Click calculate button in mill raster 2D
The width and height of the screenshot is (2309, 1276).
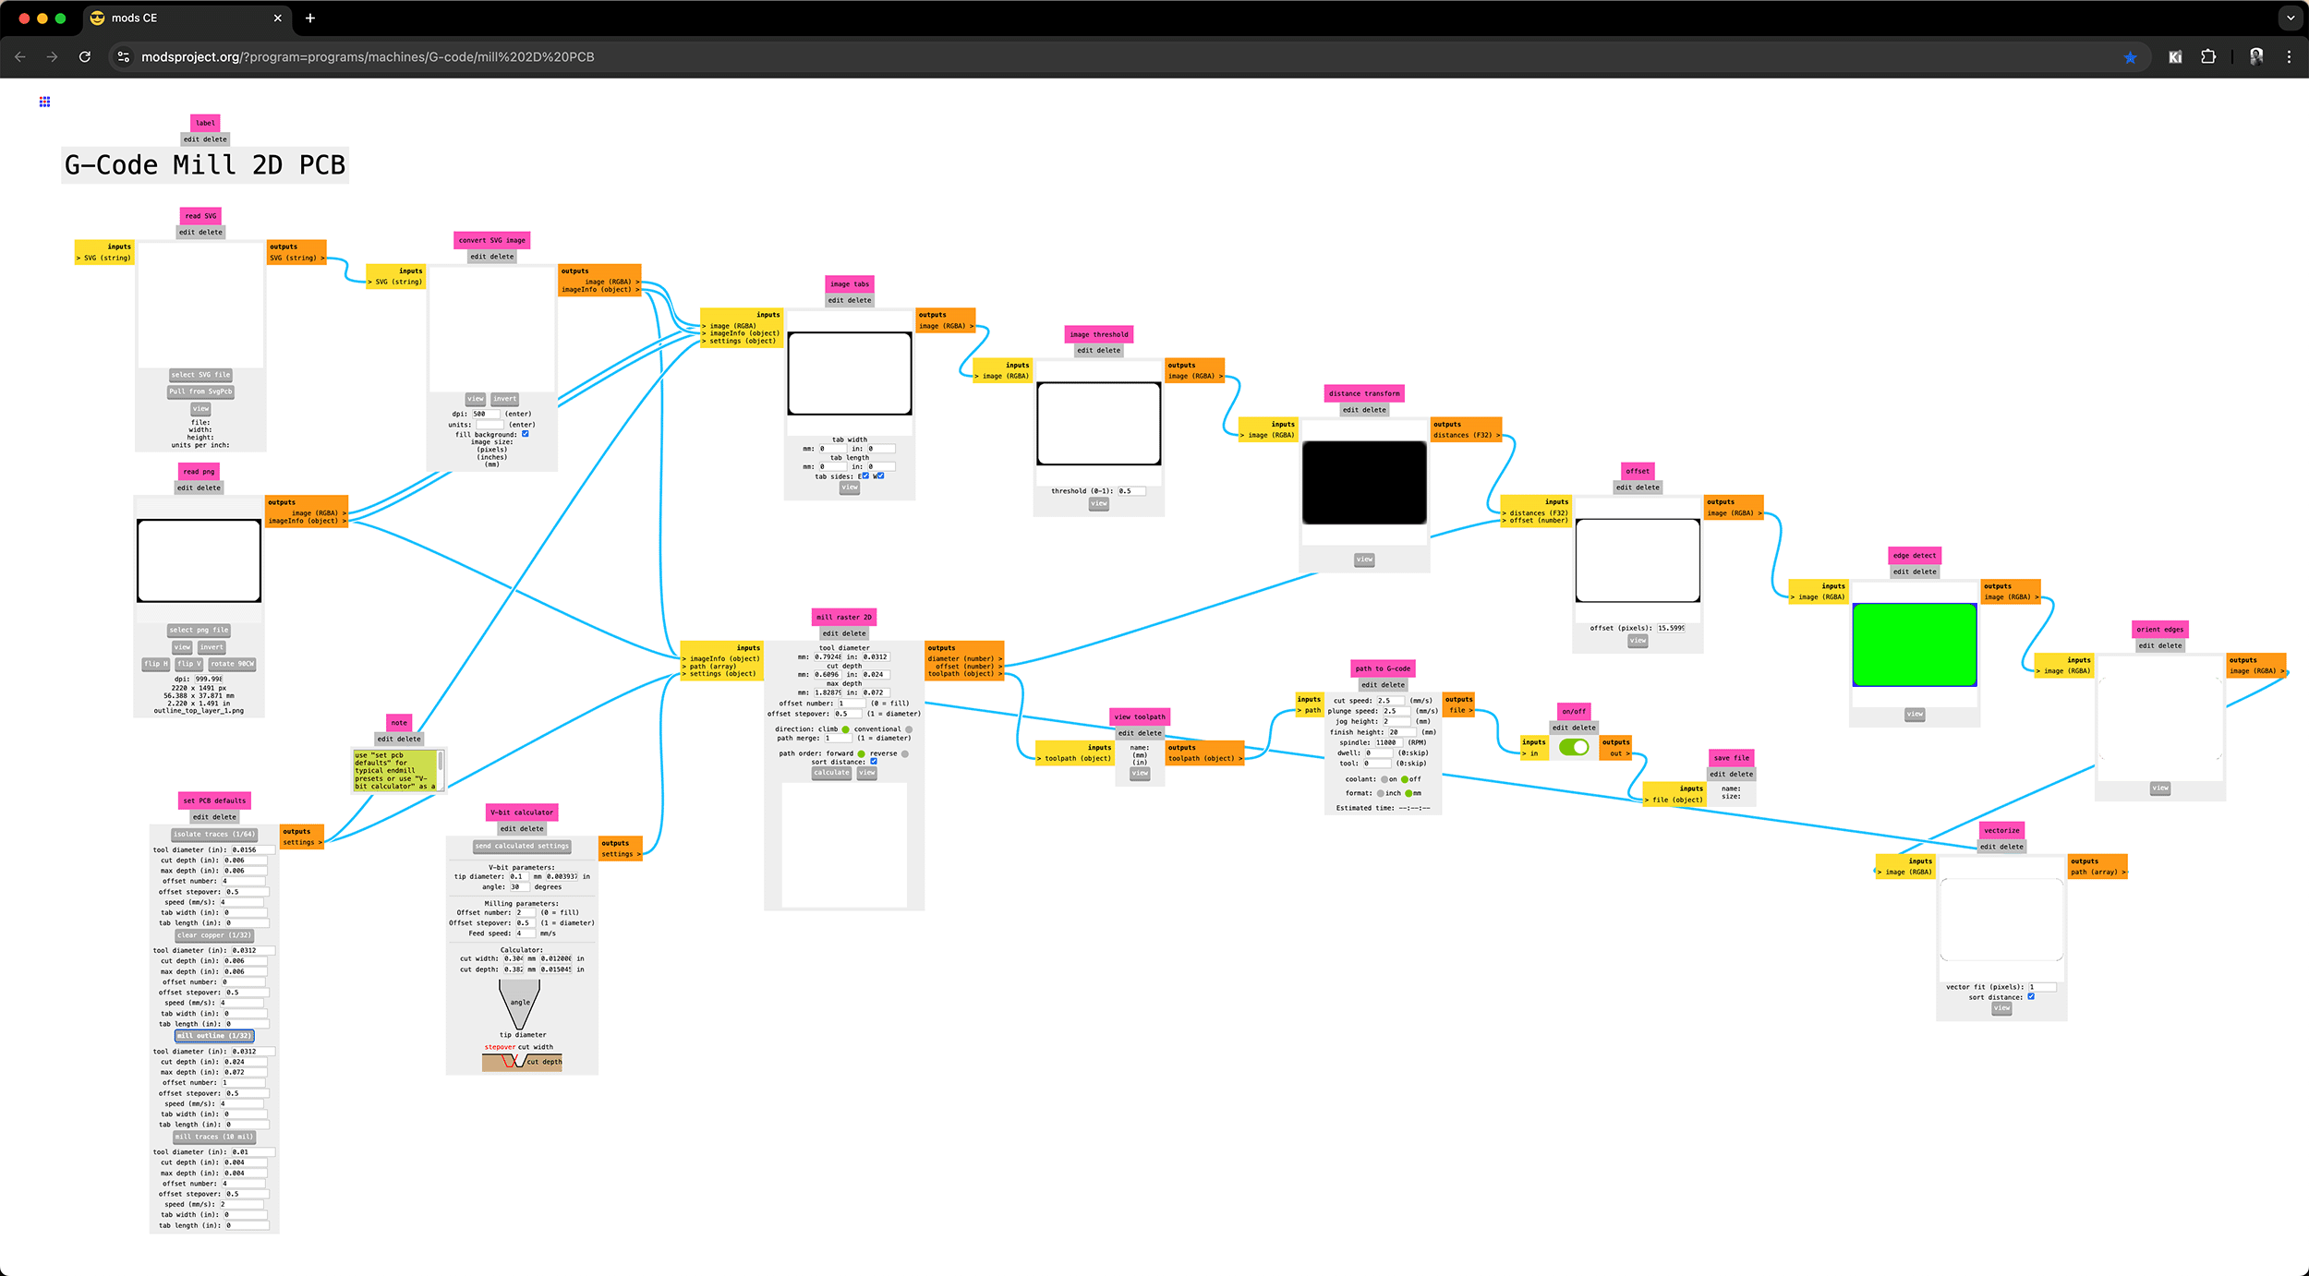(831, 773)
